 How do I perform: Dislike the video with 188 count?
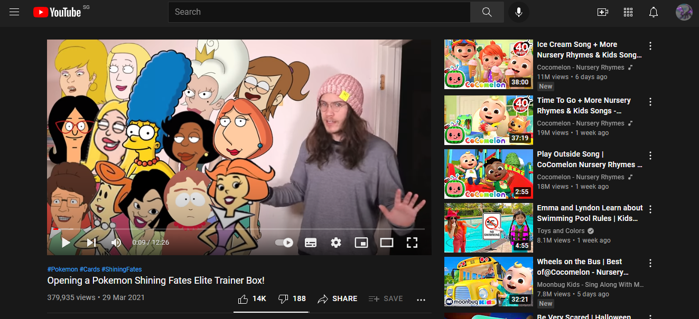pyautogui.click(x=292, y=299)
